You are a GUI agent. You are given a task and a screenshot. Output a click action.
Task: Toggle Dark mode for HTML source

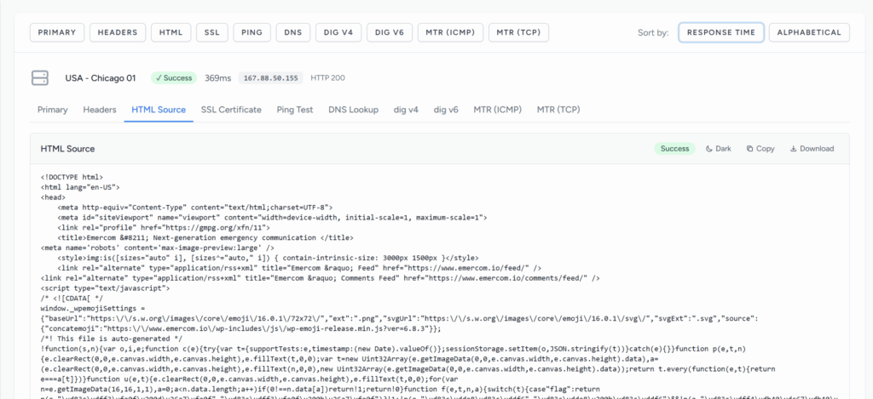point(718,149)
